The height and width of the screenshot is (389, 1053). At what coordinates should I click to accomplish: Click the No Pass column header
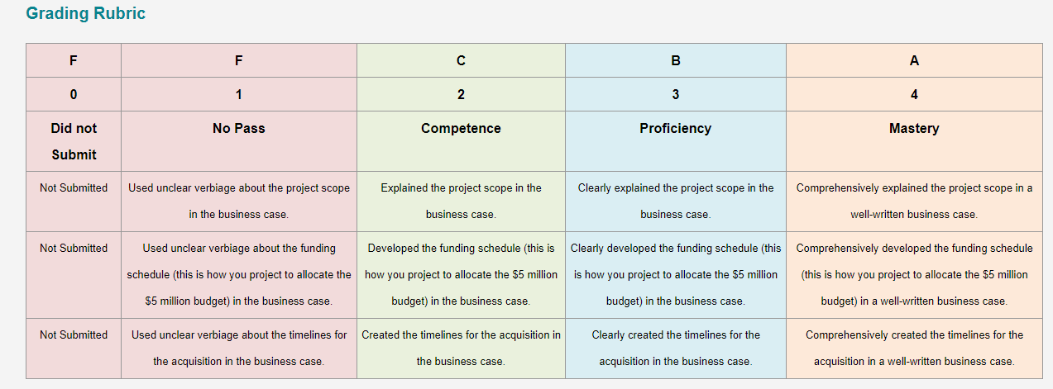pos(239,141)
